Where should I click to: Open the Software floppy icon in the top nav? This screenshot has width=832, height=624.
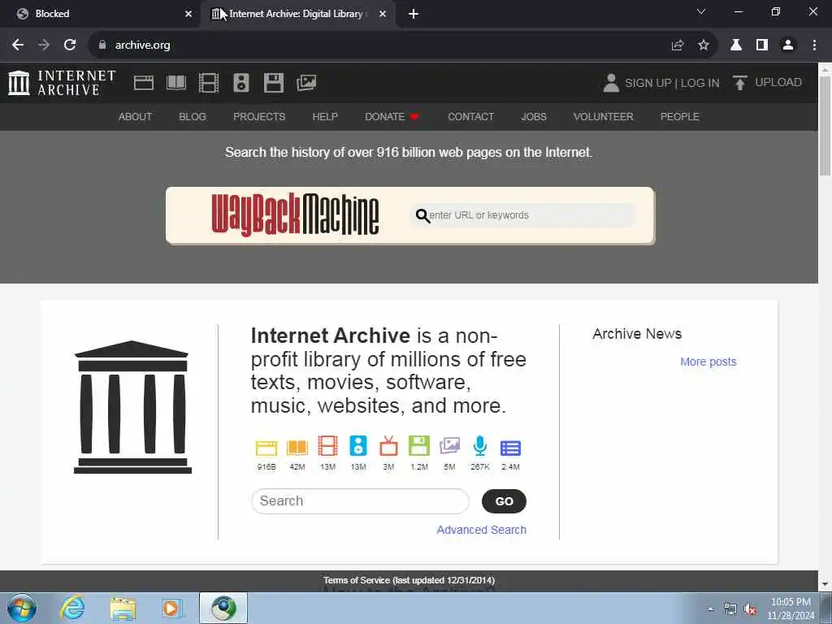[274, 83]
